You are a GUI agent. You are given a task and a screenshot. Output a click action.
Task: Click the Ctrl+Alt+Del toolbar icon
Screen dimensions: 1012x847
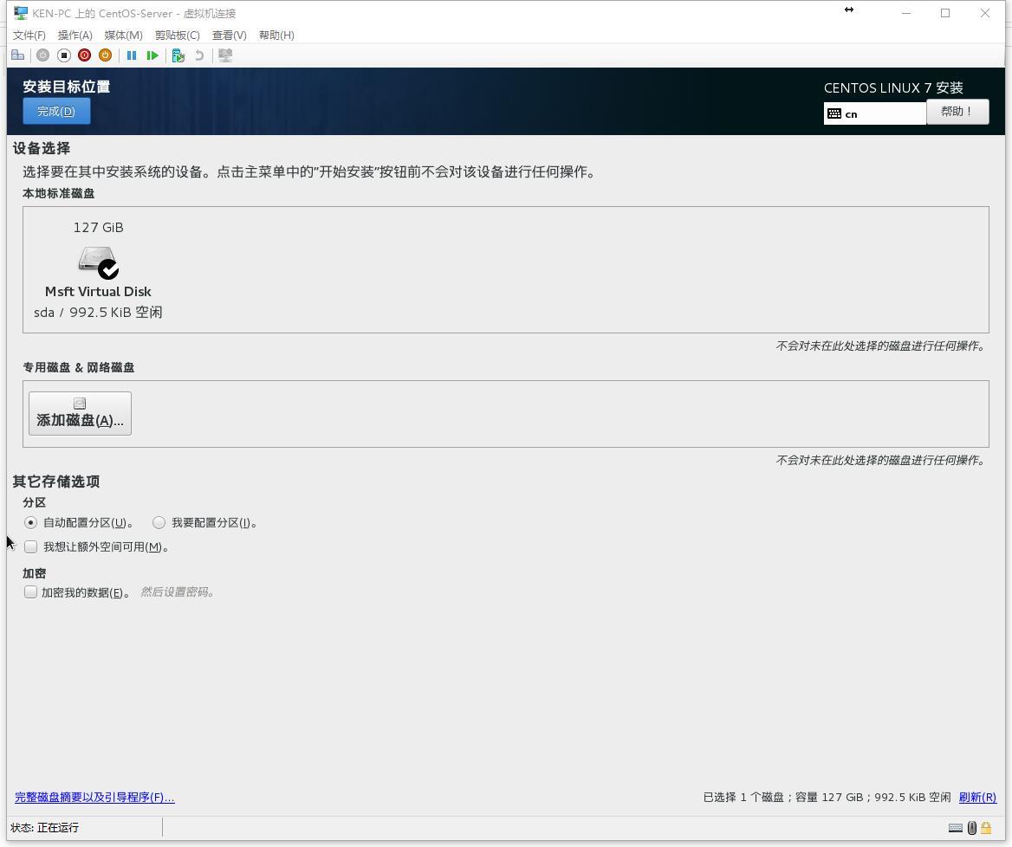point(18,55)
